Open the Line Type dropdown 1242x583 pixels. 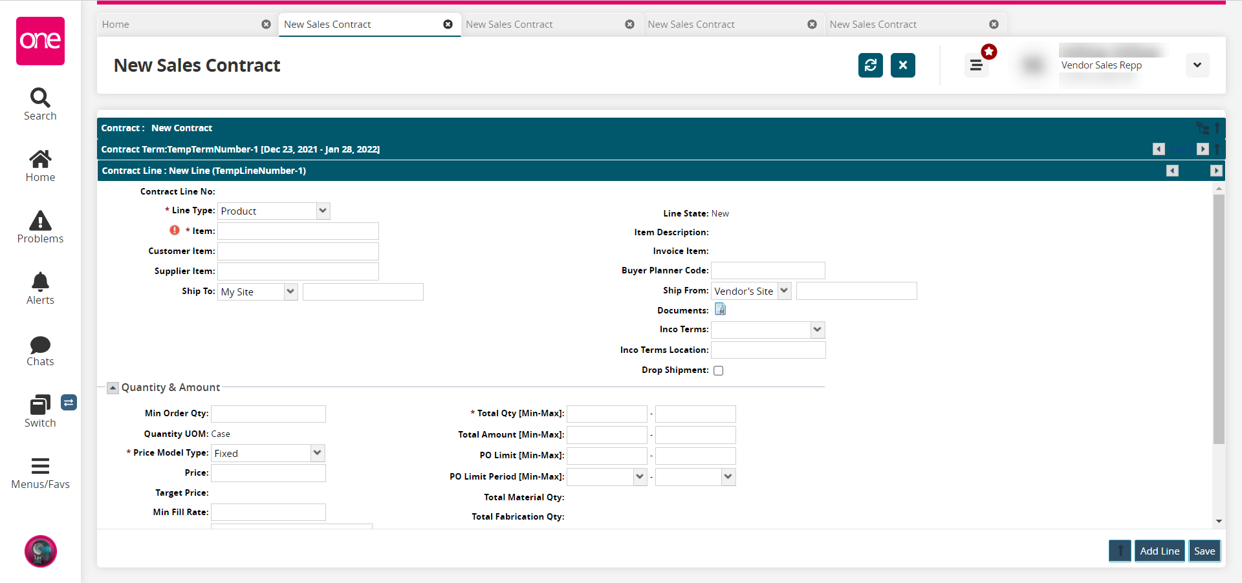click(323, 211)
